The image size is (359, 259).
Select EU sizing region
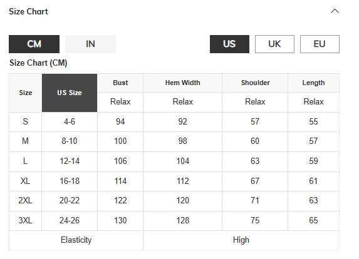point(320,44)
